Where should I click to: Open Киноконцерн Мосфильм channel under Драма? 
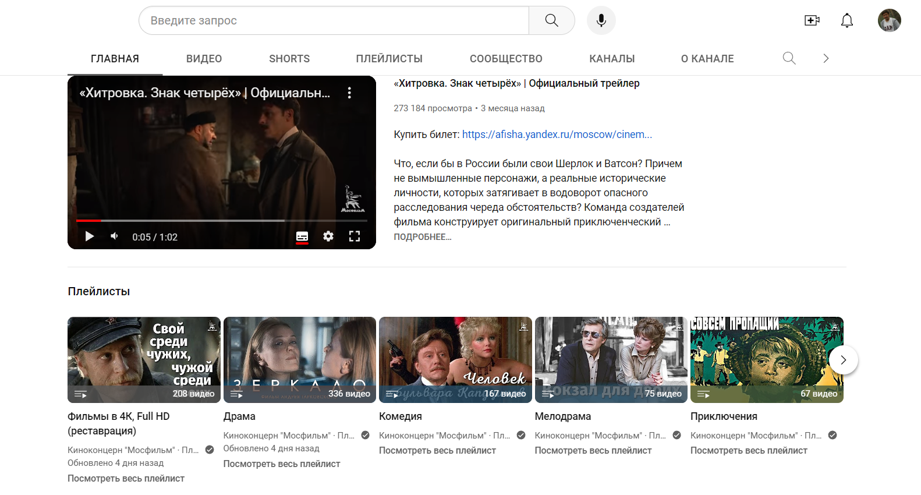click(277, 435)
